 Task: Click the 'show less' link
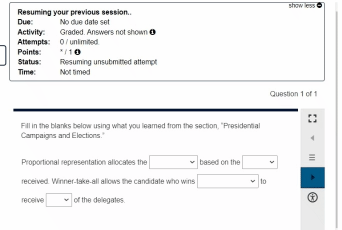(x=302, y=5)
